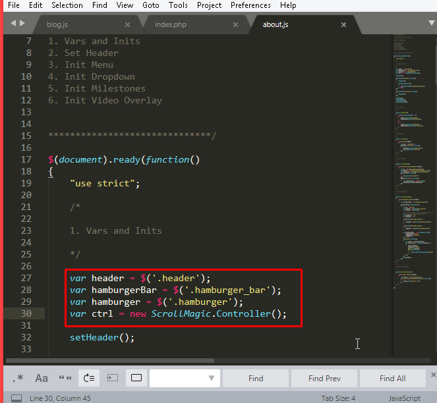
Task: Click hamburgerBar variable on line 28
Action: 124,290
